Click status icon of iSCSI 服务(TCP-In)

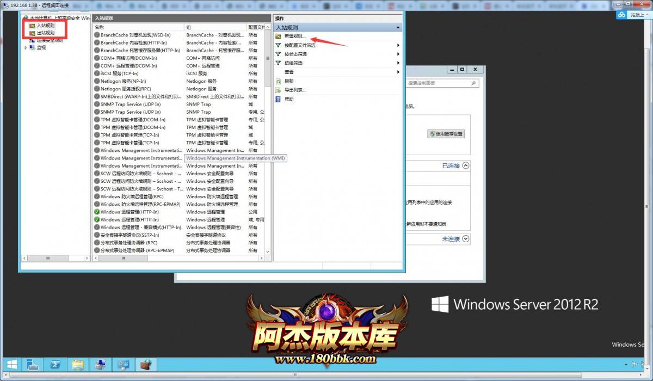97,73
